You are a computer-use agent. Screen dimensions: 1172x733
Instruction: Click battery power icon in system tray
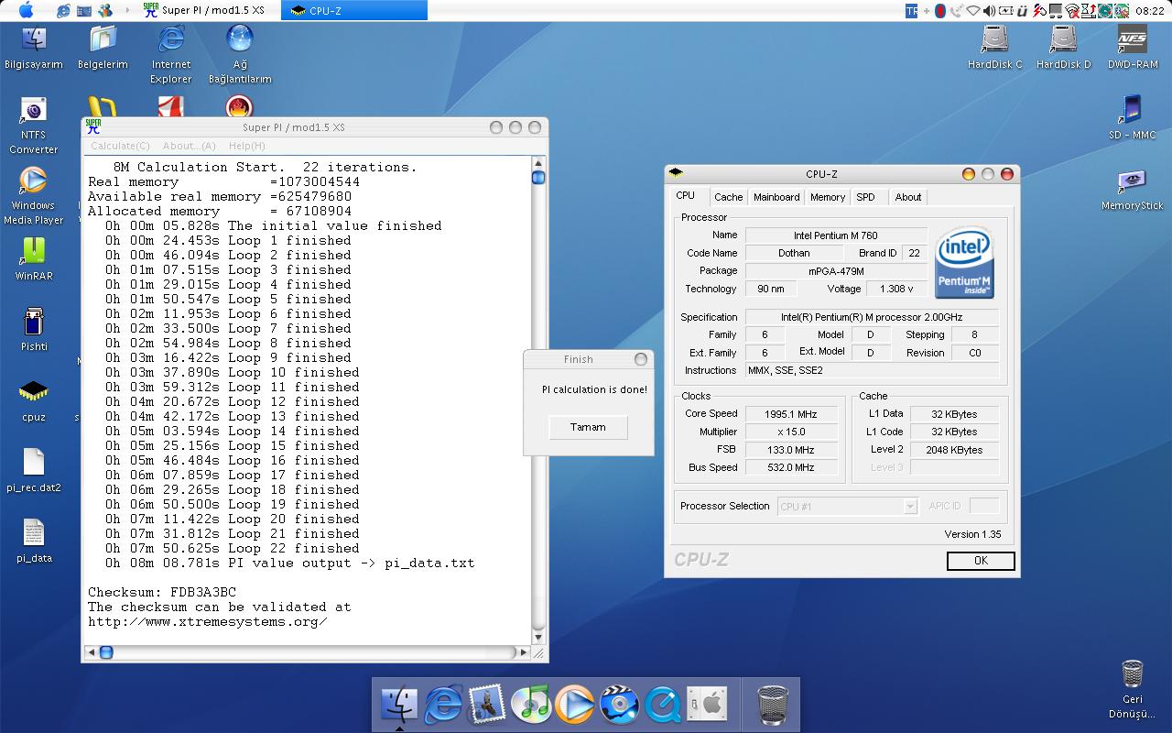coord(1005,11)
